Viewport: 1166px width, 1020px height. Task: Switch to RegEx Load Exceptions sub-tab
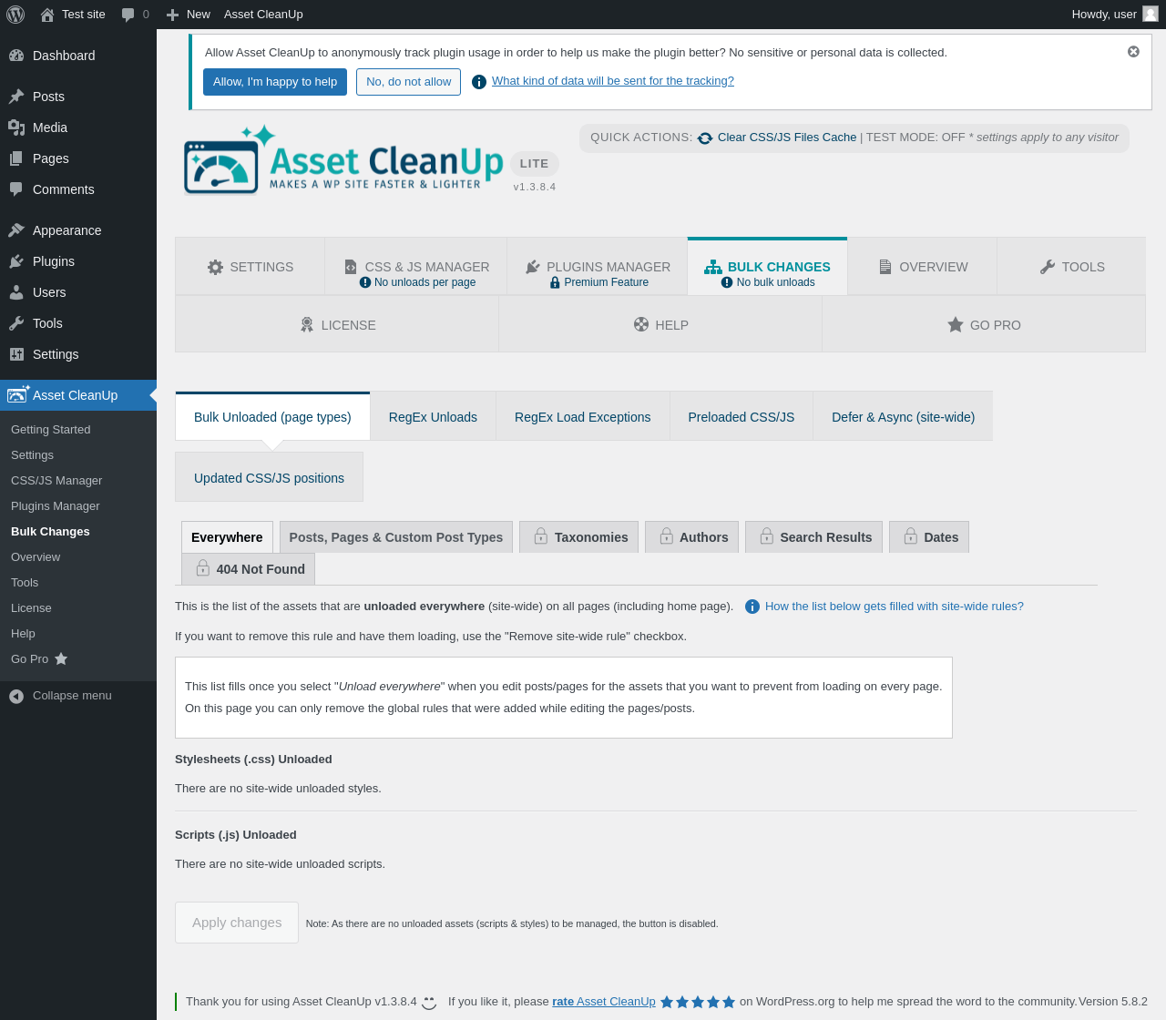(x=583, y=417)
